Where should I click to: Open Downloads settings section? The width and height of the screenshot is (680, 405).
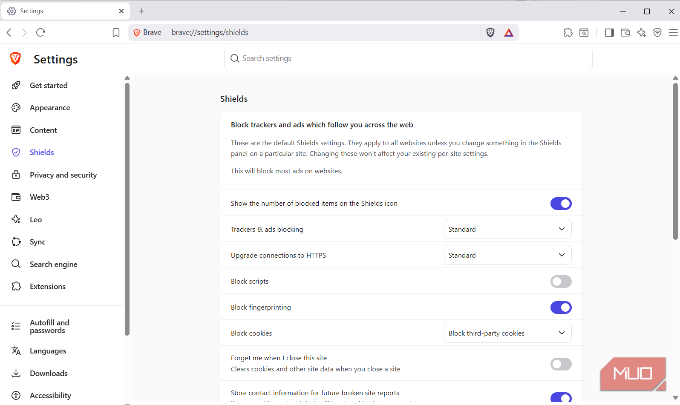[49, 373]
